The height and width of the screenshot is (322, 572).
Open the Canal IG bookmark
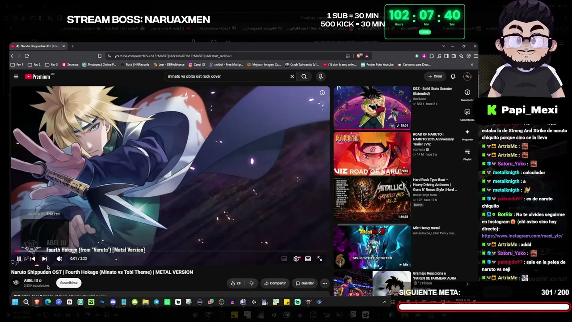click(197, 64)
